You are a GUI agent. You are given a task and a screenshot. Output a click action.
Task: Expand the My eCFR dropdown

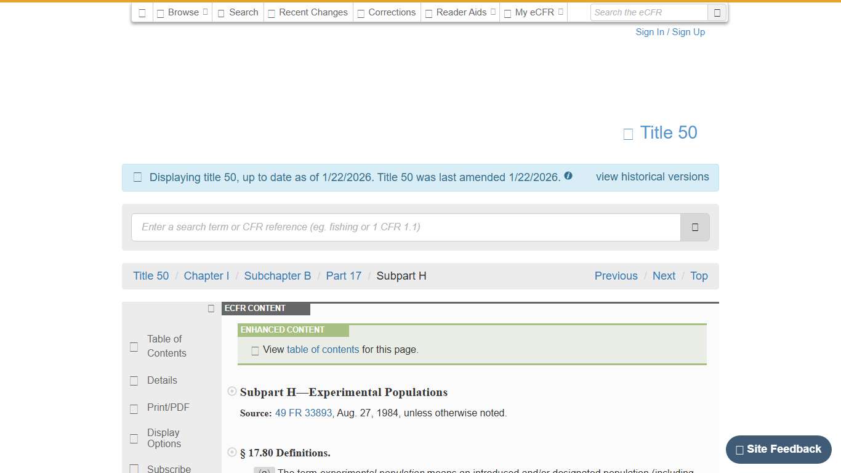click(x=533, y=12)
